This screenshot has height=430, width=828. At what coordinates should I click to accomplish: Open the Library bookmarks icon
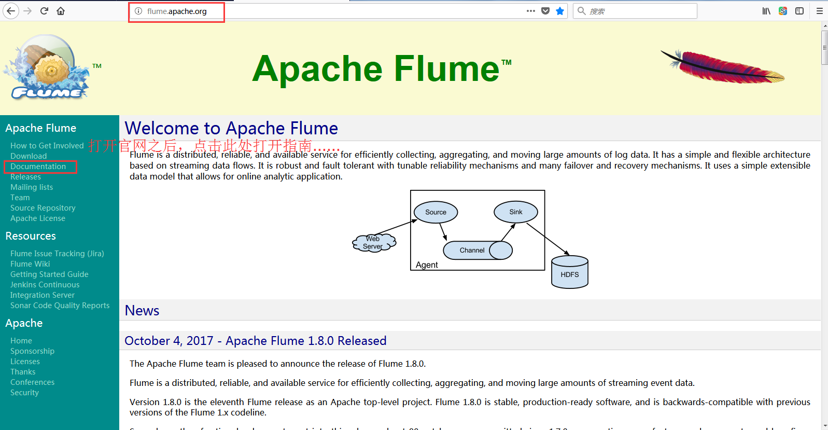click(766, 11)
